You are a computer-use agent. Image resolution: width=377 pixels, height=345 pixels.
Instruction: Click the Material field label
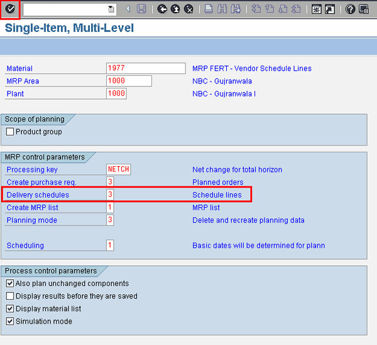19,68
